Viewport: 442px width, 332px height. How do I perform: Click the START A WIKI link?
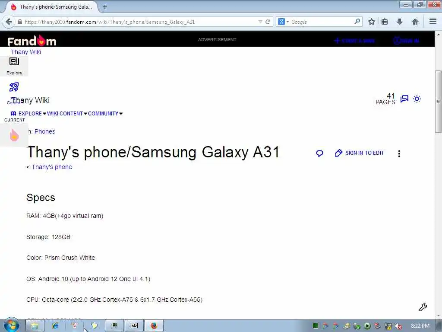[354, 41]
